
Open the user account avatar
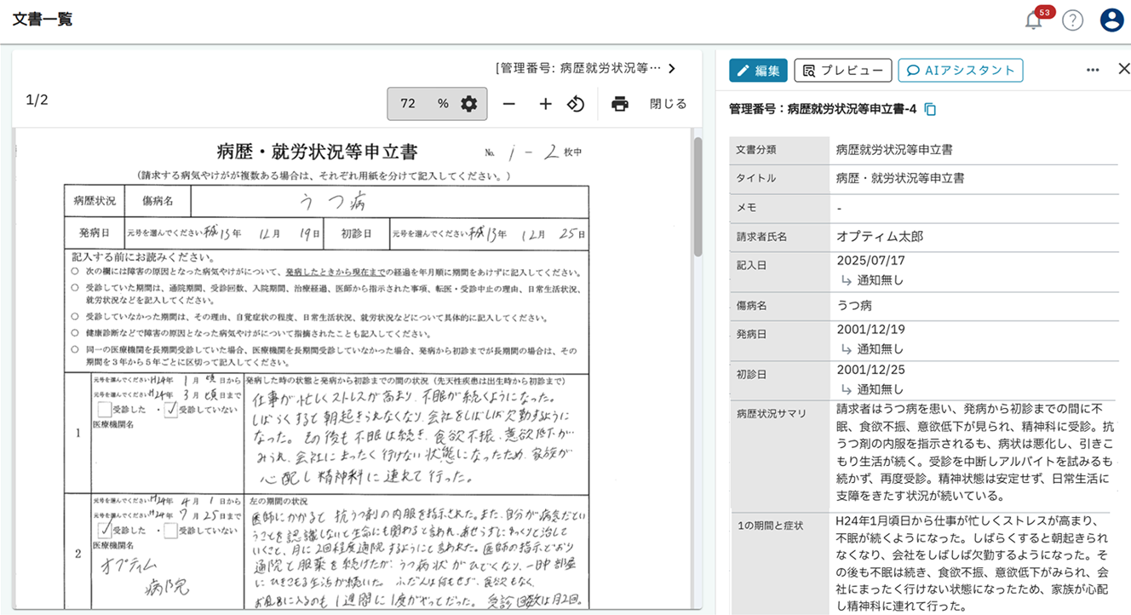1111,20
